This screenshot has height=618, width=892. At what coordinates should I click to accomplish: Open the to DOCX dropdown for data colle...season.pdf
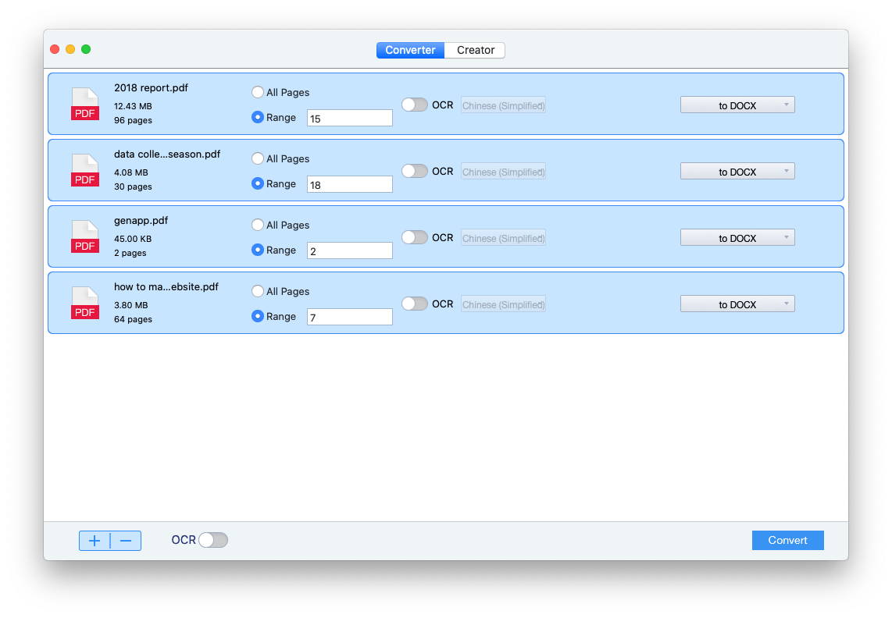pos(737,172)
